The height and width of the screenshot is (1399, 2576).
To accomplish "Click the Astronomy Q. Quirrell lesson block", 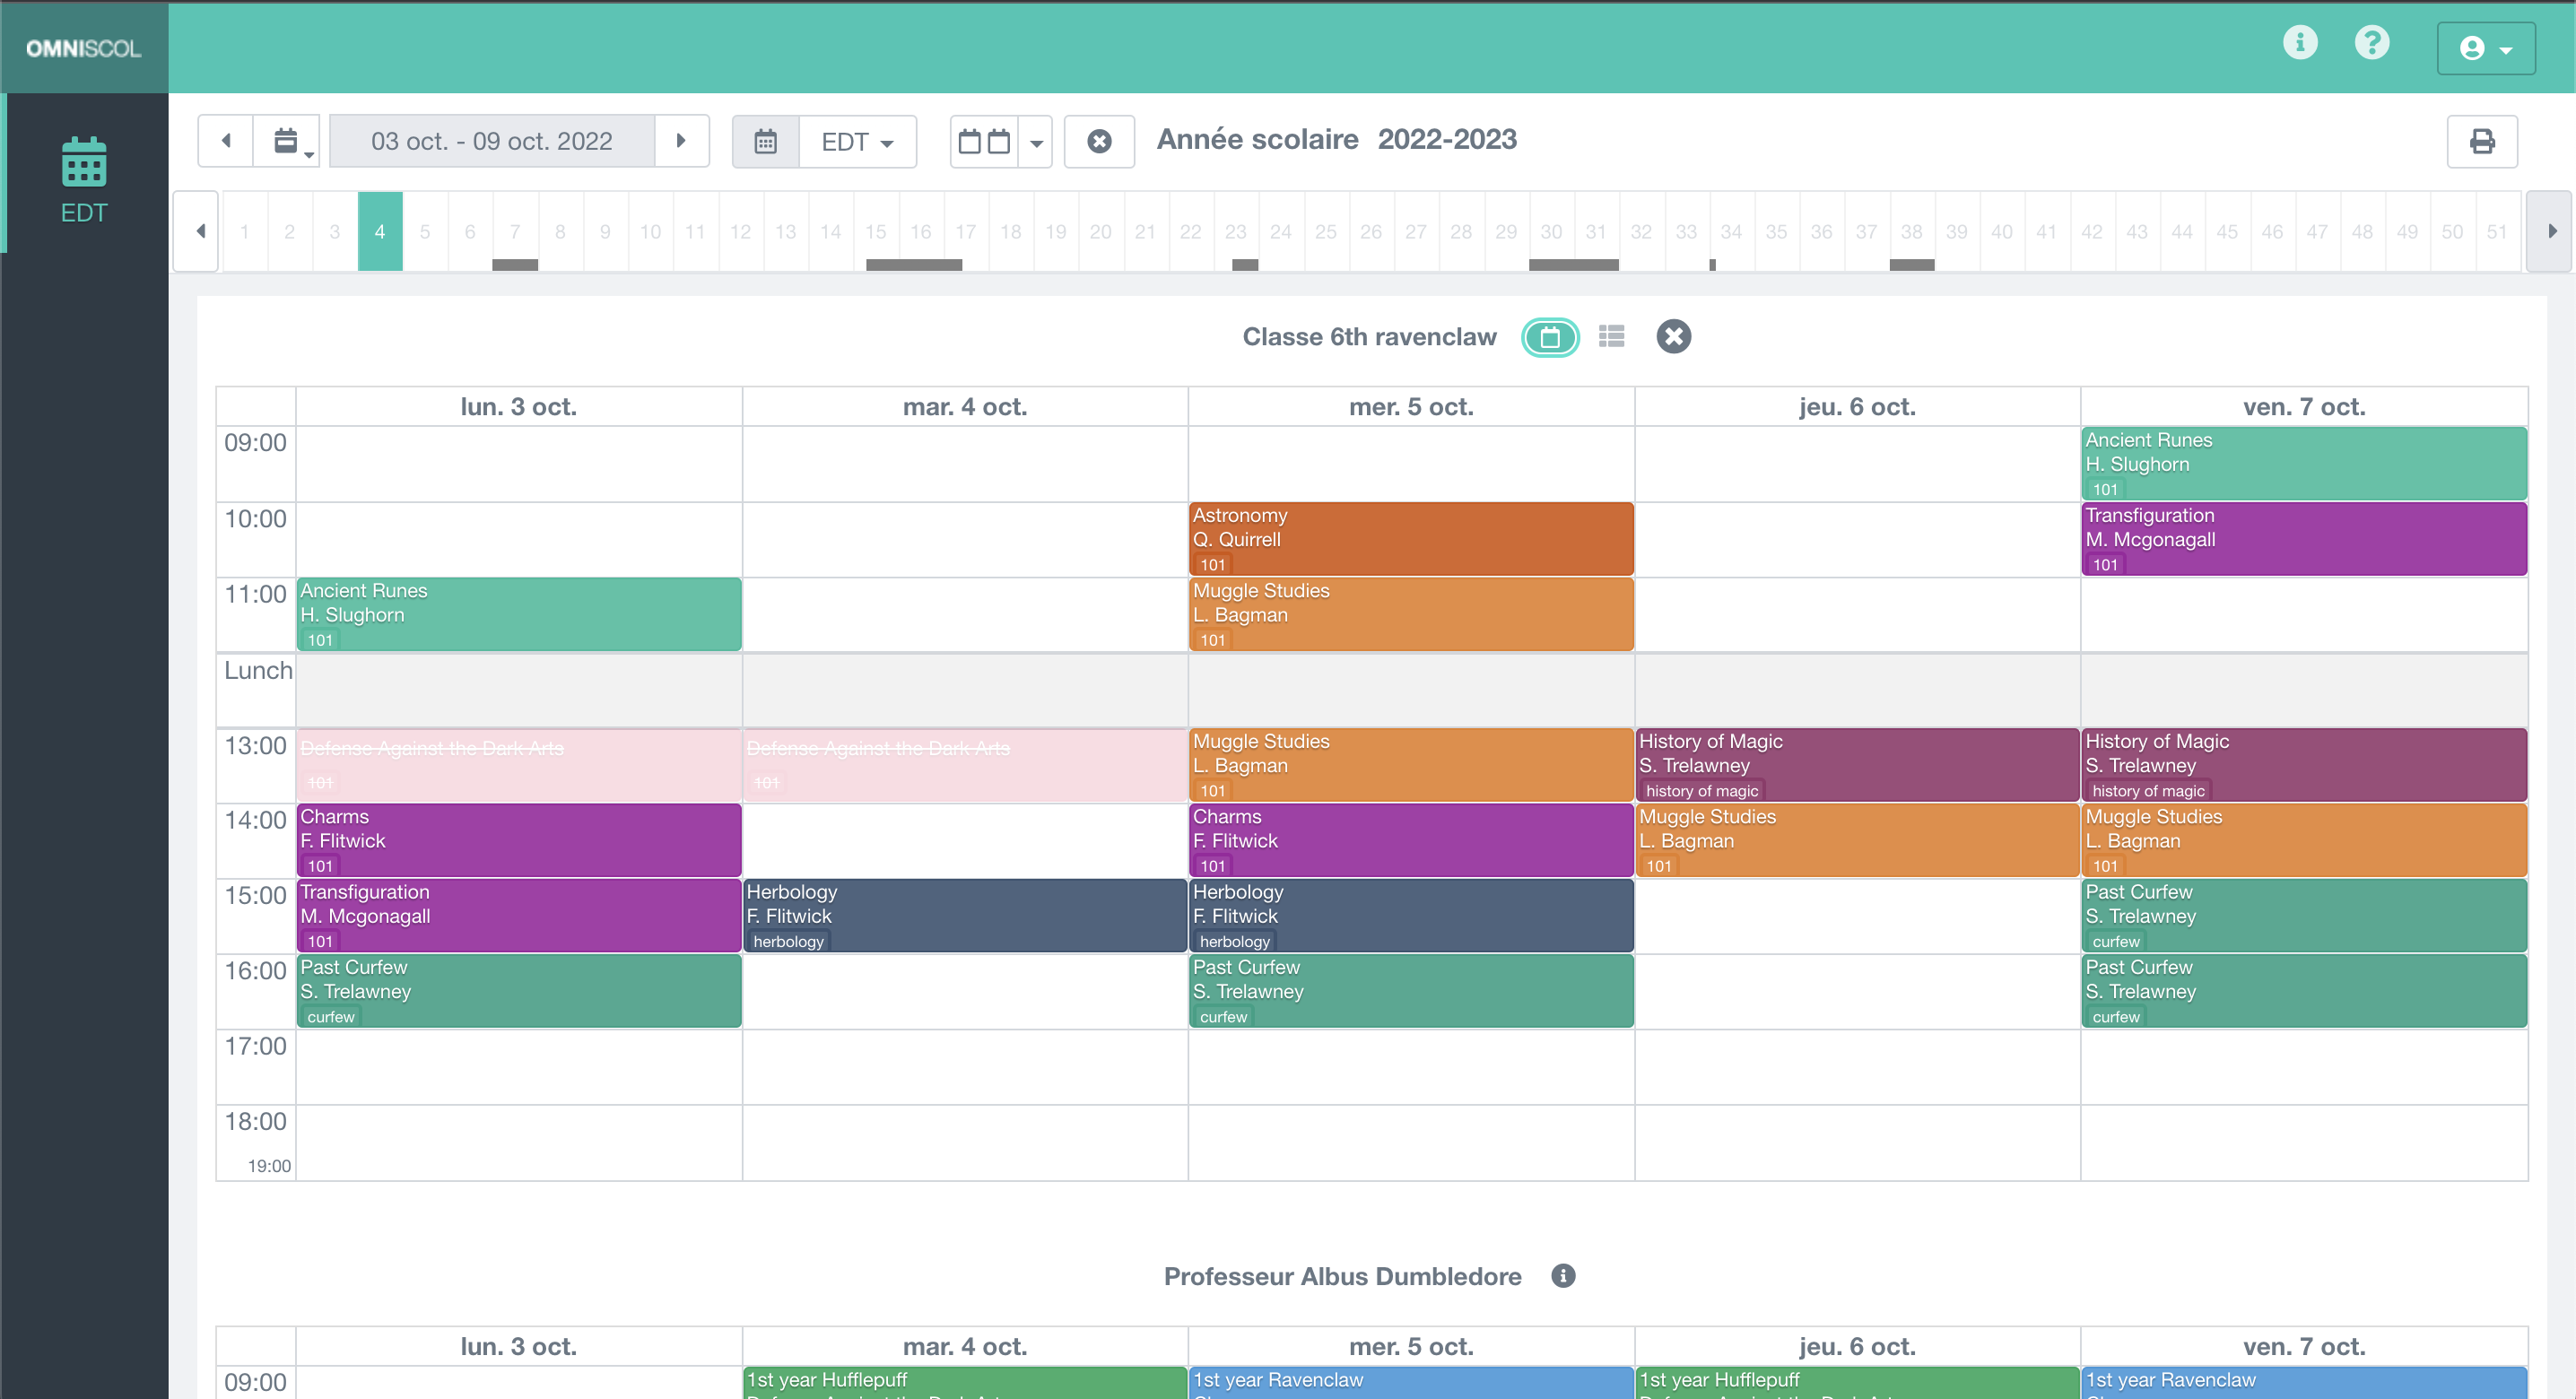I will [1410, 539].
